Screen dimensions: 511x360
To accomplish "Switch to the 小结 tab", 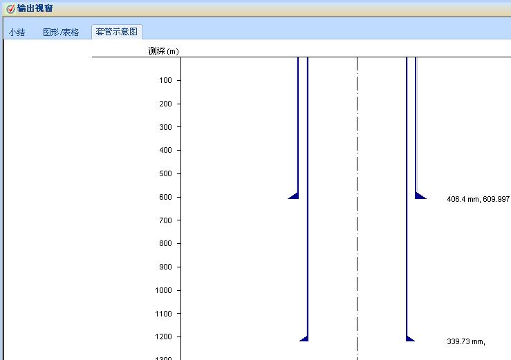I will [17, 32].
